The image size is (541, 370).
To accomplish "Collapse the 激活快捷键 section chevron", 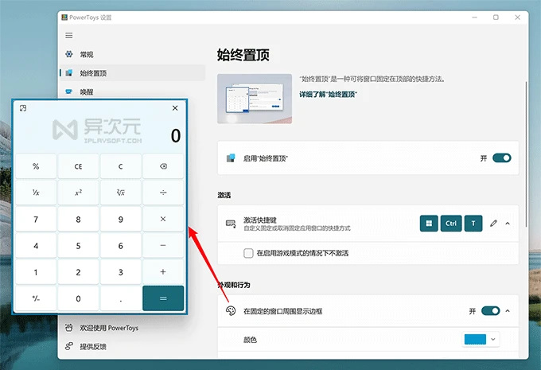I will coord(508,224).
